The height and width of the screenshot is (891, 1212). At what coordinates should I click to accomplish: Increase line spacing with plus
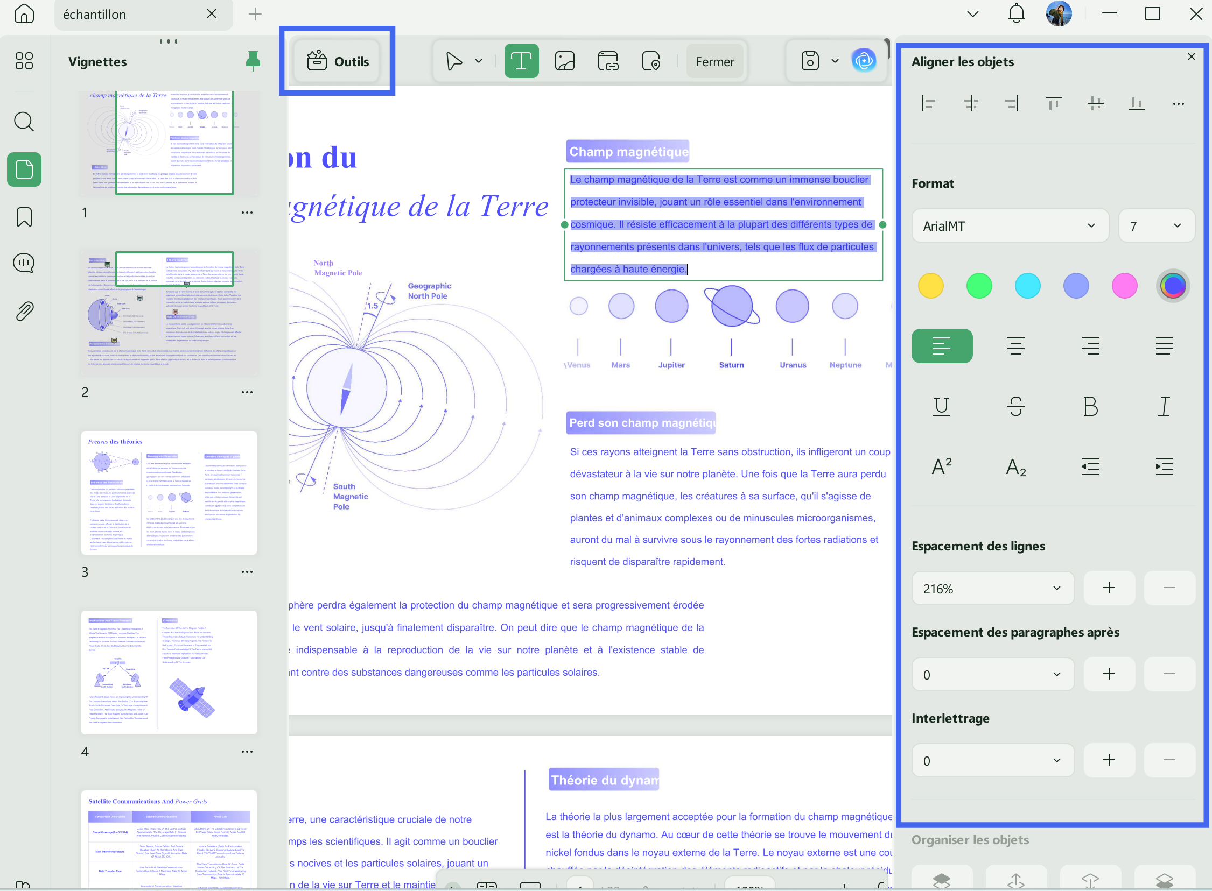pyautogui.click(x=1109, y=588)
